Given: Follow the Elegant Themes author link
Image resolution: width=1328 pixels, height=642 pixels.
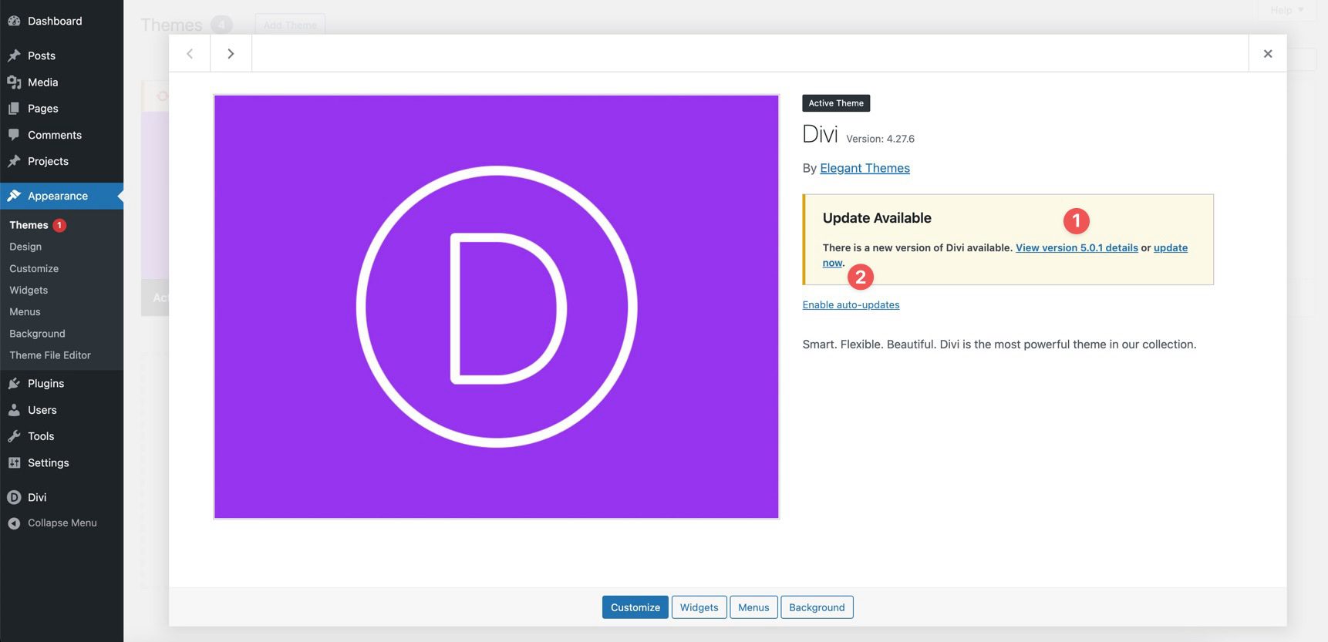Looking at the screenshot, I should (x=865, y=168).
